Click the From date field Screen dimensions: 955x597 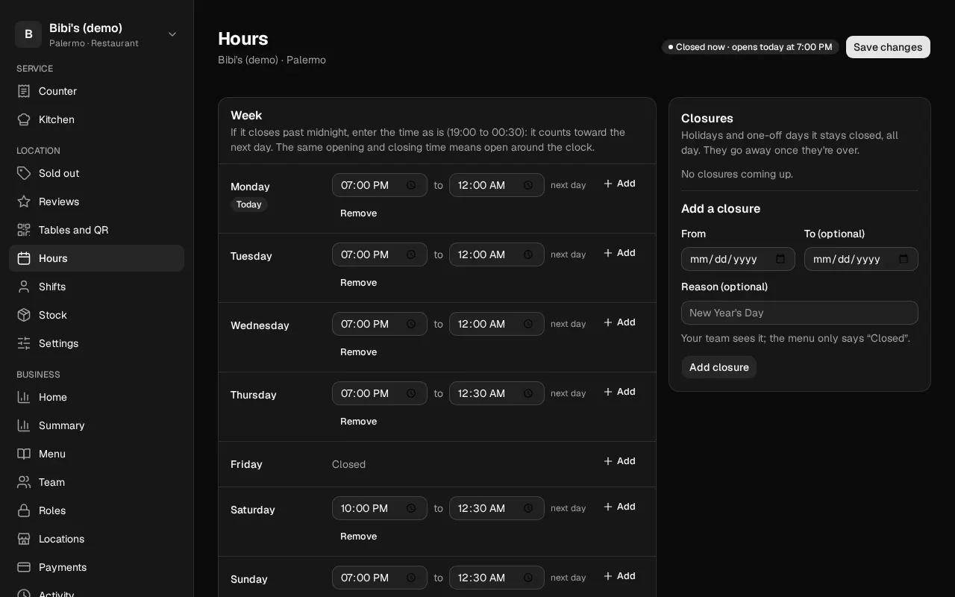click(x=738, y=259)
